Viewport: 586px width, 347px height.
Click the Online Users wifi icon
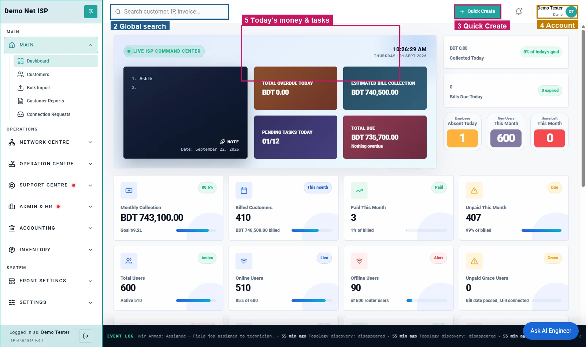(244, 261)
